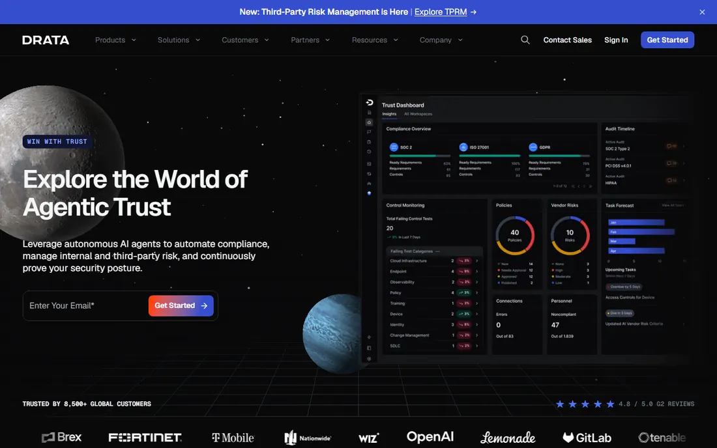Click the ISO 27001 green progress bar
This screenshot has height=448, width=717.
coord(490,156)
